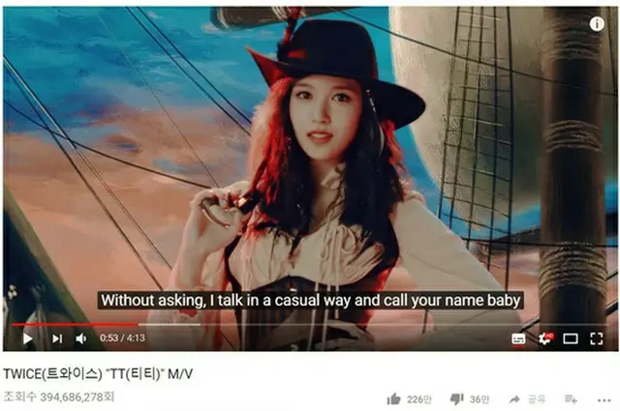Screen dimensions: 620x411
Task: Like the video with thumbs up
Action: click(394, 399)
